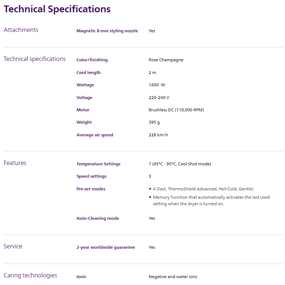Click the Features section heading

(15, 163)
